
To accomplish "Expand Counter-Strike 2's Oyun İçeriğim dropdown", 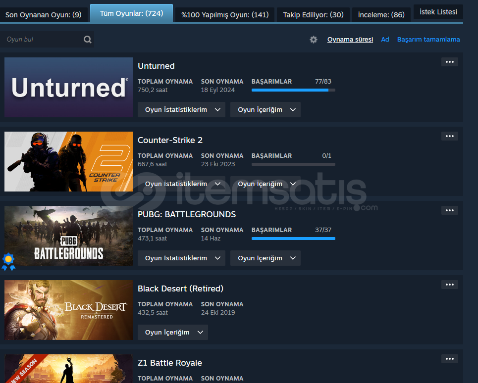I will pos(265,184).
